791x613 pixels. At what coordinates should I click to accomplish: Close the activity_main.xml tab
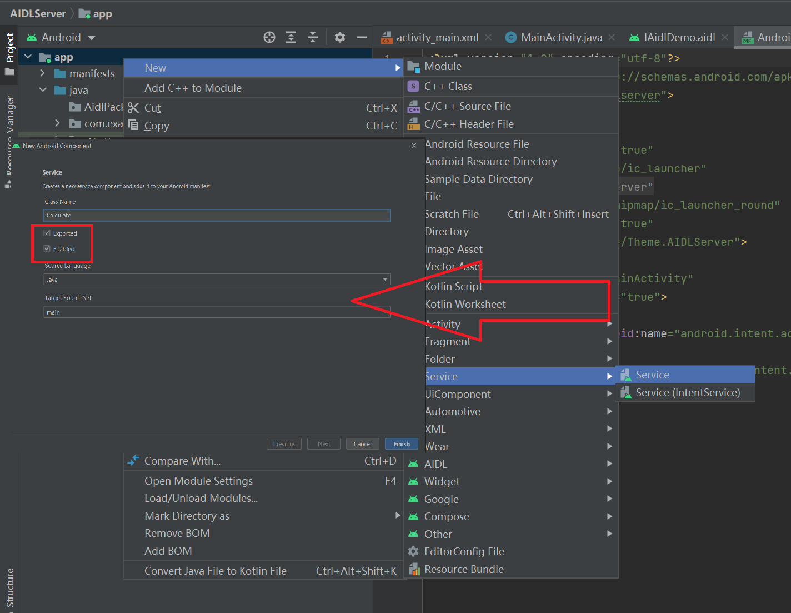(488, 37)
